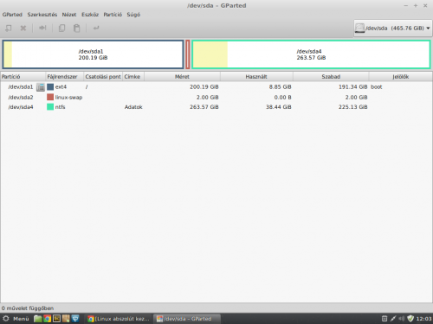433x324 pixels.
Task: Sort by the Fájlrendszer column header
Action: pos(64,77)
